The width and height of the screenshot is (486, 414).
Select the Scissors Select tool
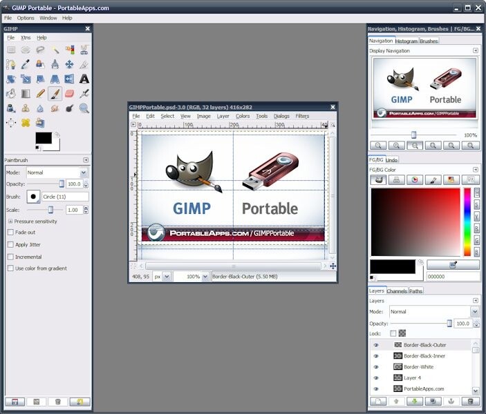84,50
